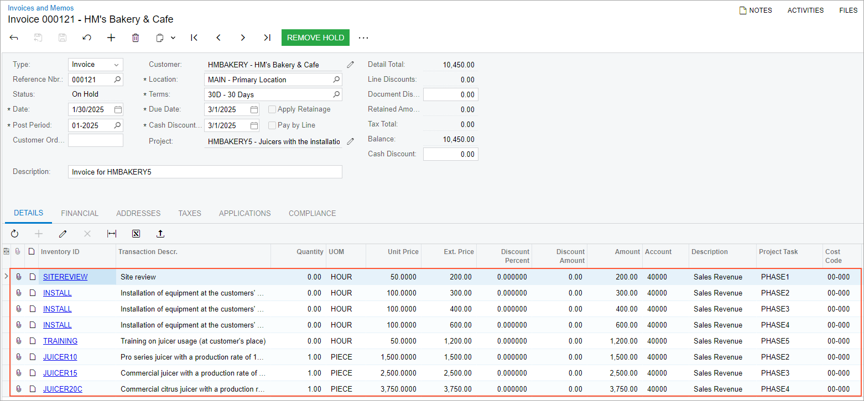Click the Description text field
The image size is (864, 401).
[x=205, y=172]
